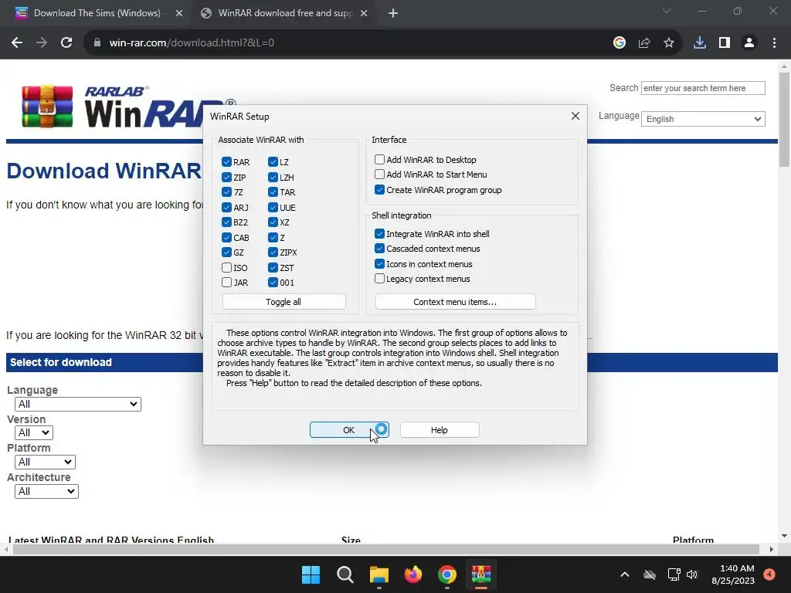
Task: Open Context menu items button
Action: [x=455, y=302]
